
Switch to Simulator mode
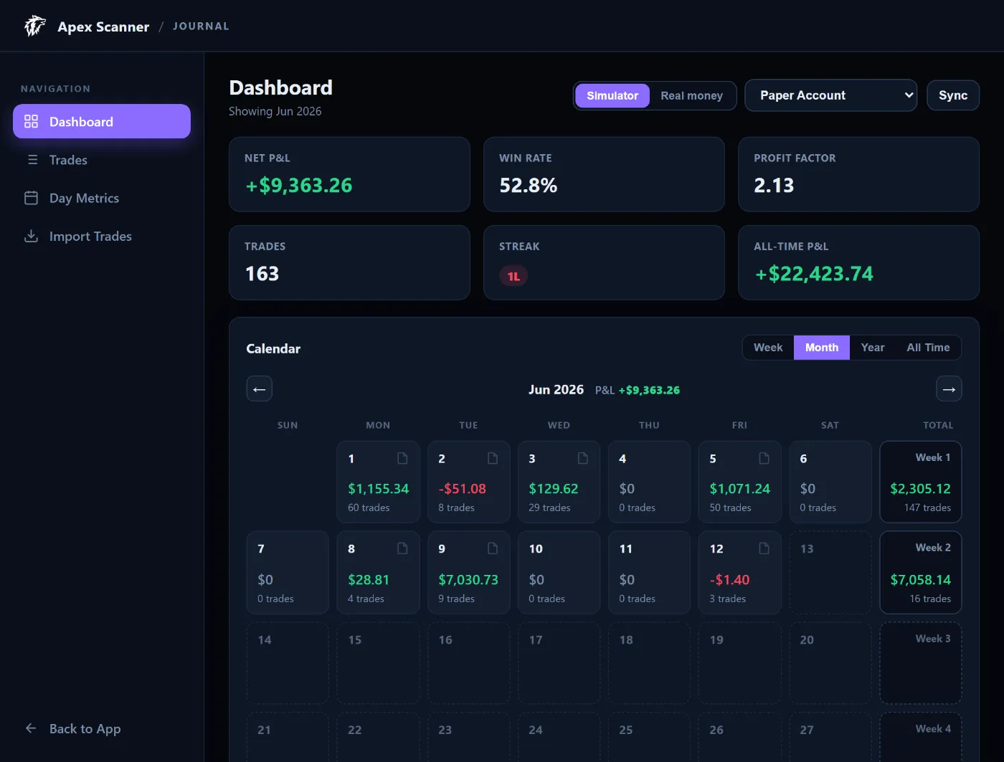tap(612, 95)
